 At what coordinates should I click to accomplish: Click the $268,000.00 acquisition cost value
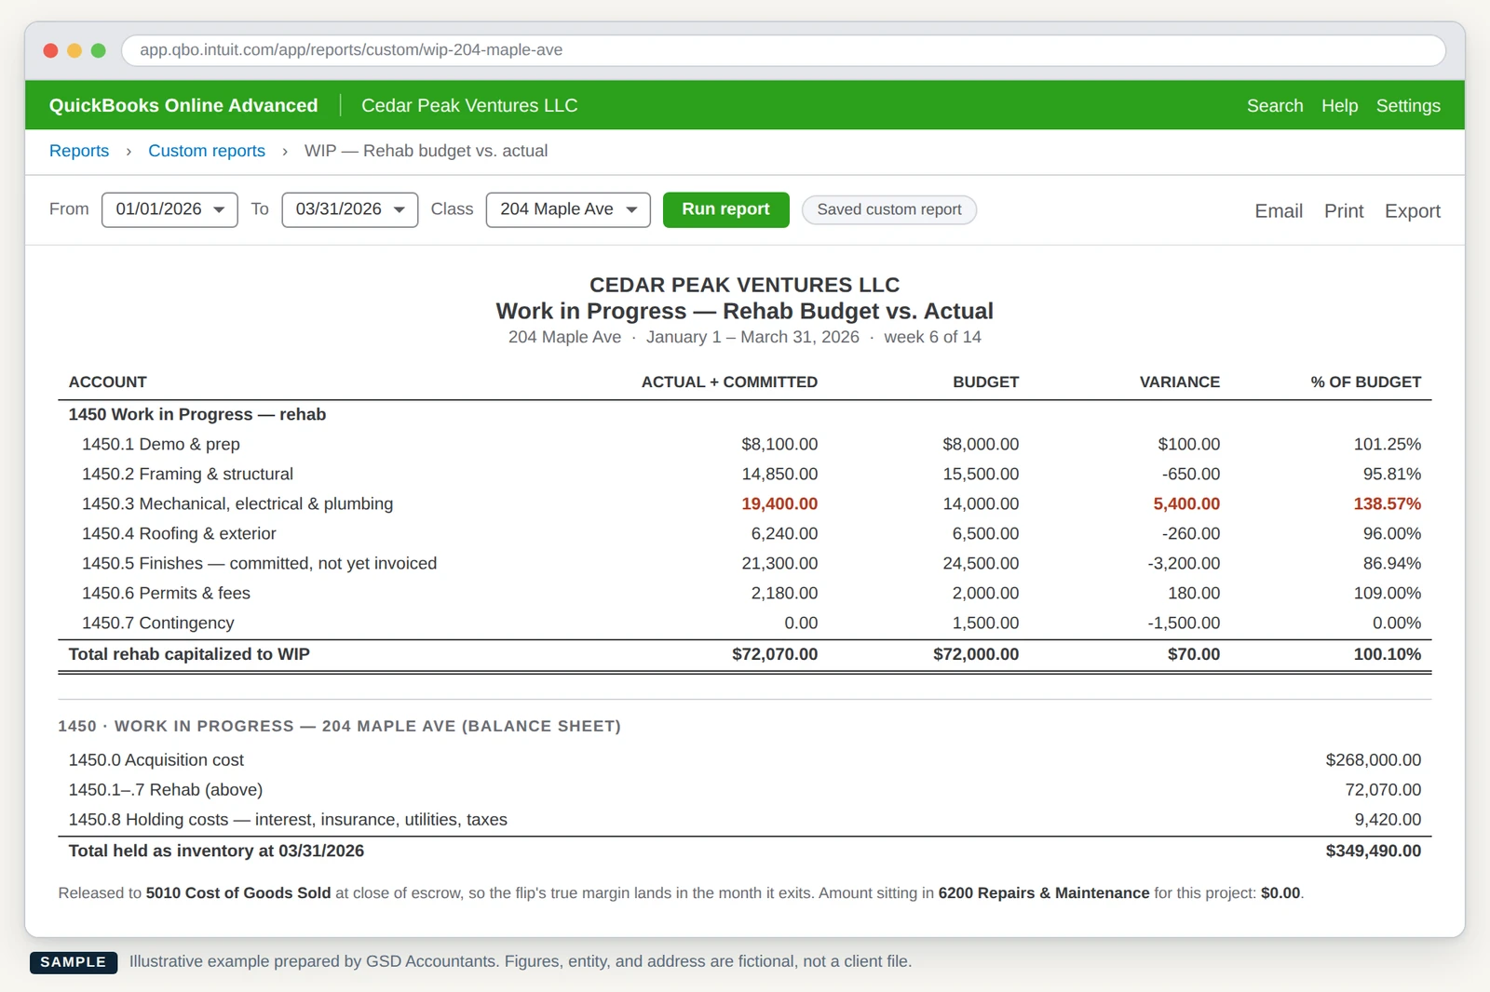point(1374,760)
